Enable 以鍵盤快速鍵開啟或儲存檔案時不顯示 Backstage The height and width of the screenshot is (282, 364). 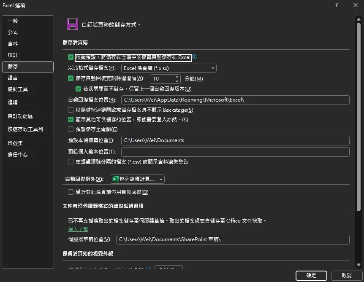[x=71, y=110]
